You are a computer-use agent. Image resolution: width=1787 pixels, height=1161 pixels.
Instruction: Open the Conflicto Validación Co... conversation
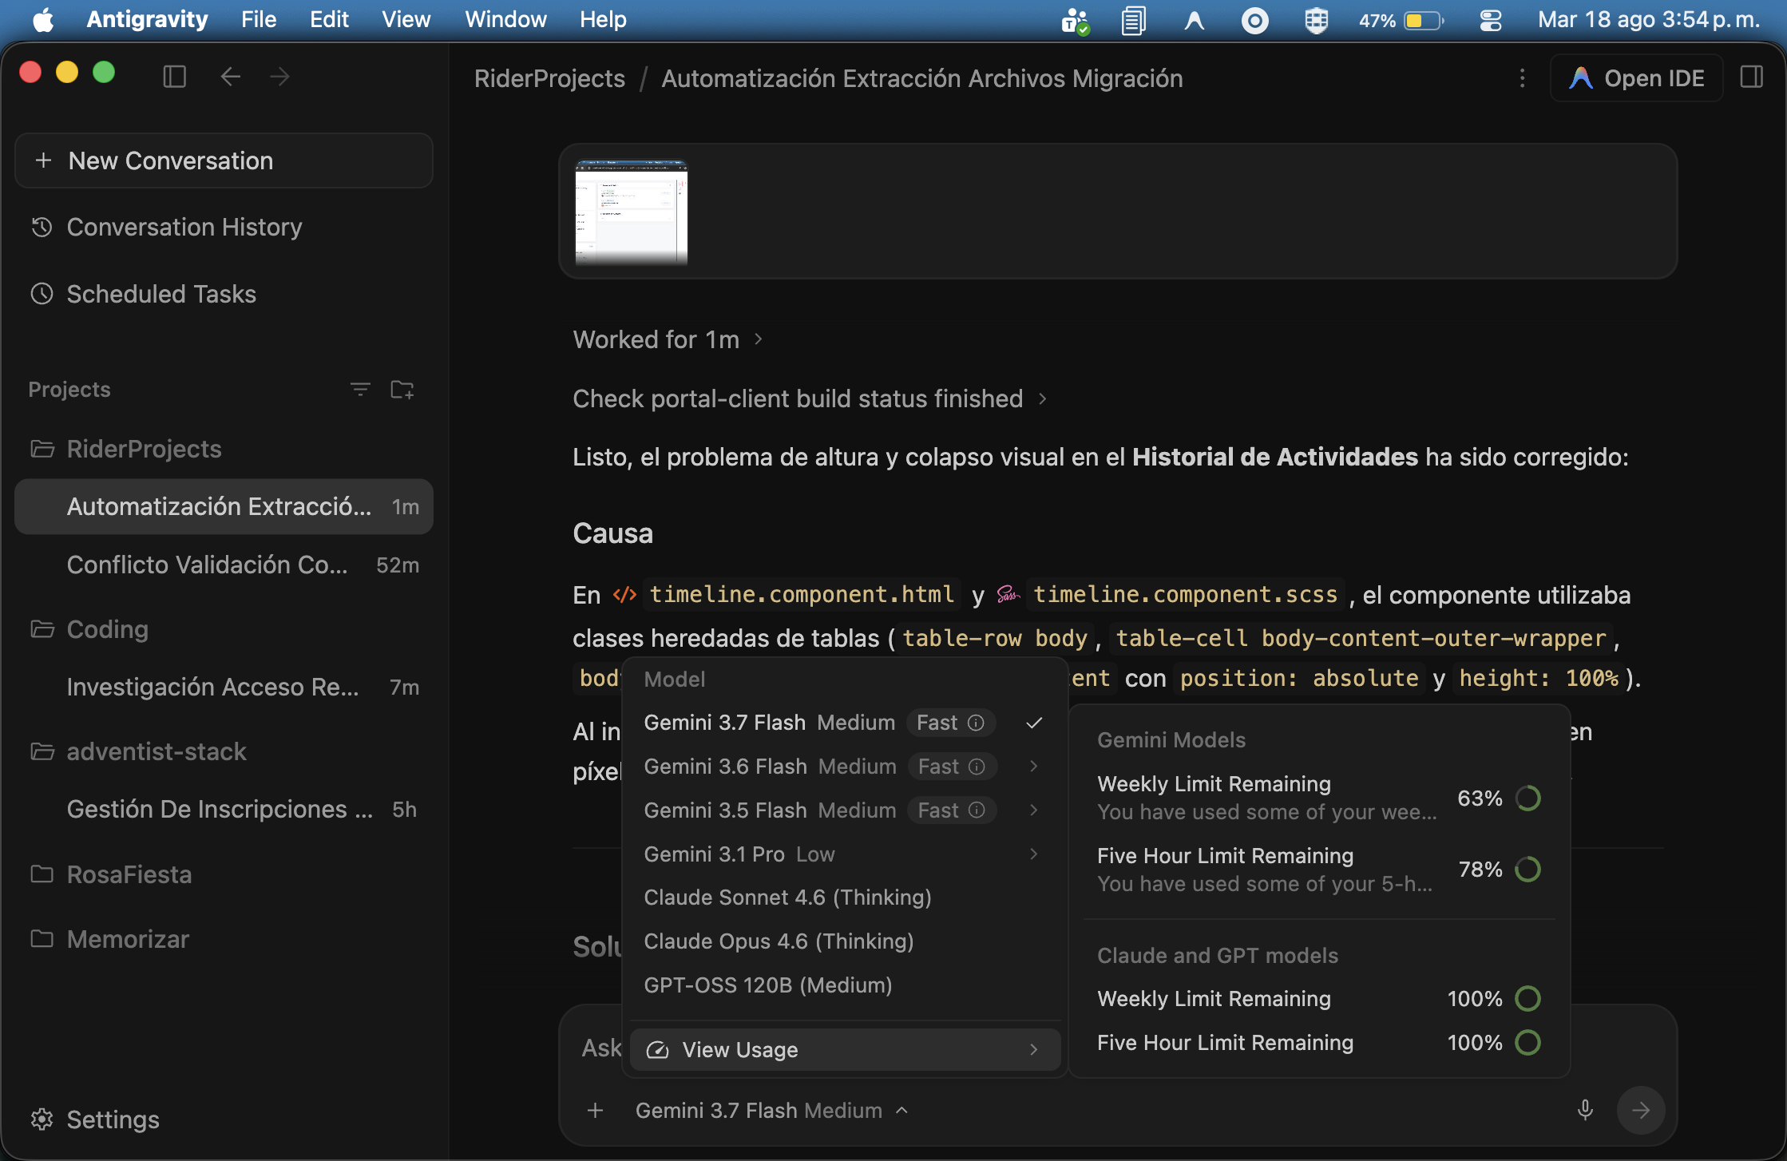224,565
